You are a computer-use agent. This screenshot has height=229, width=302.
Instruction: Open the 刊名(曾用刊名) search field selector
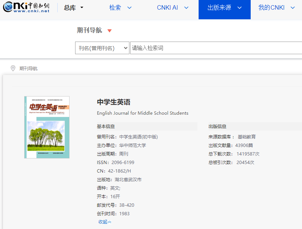[102, 48]
